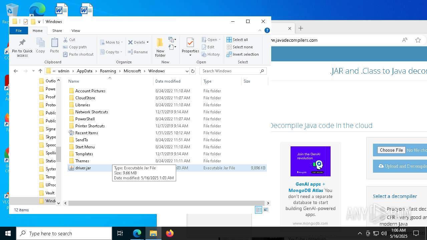Image resolution: width=427 pixels, height=240 pixels.
Task: Click Read aloud icon in Edge
Action: pyautogui.click(x=405, y=40)
